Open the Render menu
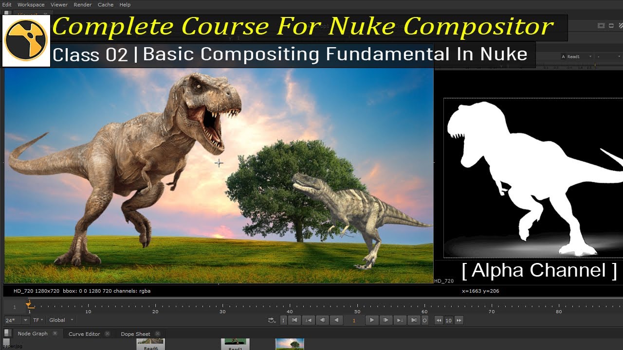The image size is (623, 350). (83, 4)
